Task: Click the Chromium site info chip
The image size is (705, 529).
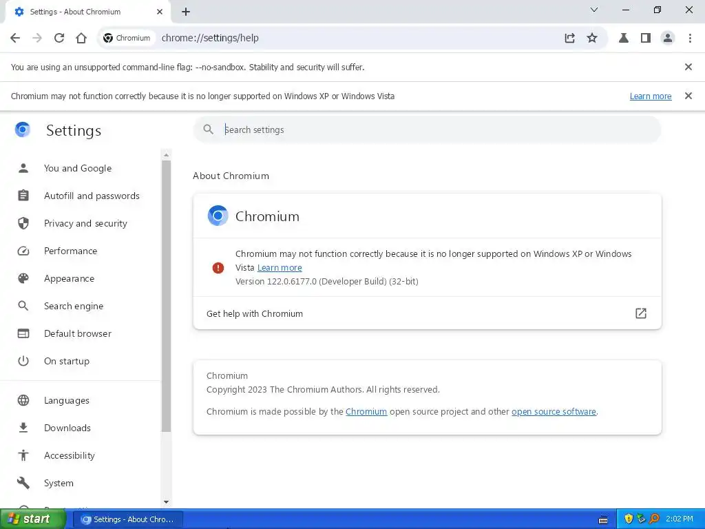Action: (x=127, y=38)
